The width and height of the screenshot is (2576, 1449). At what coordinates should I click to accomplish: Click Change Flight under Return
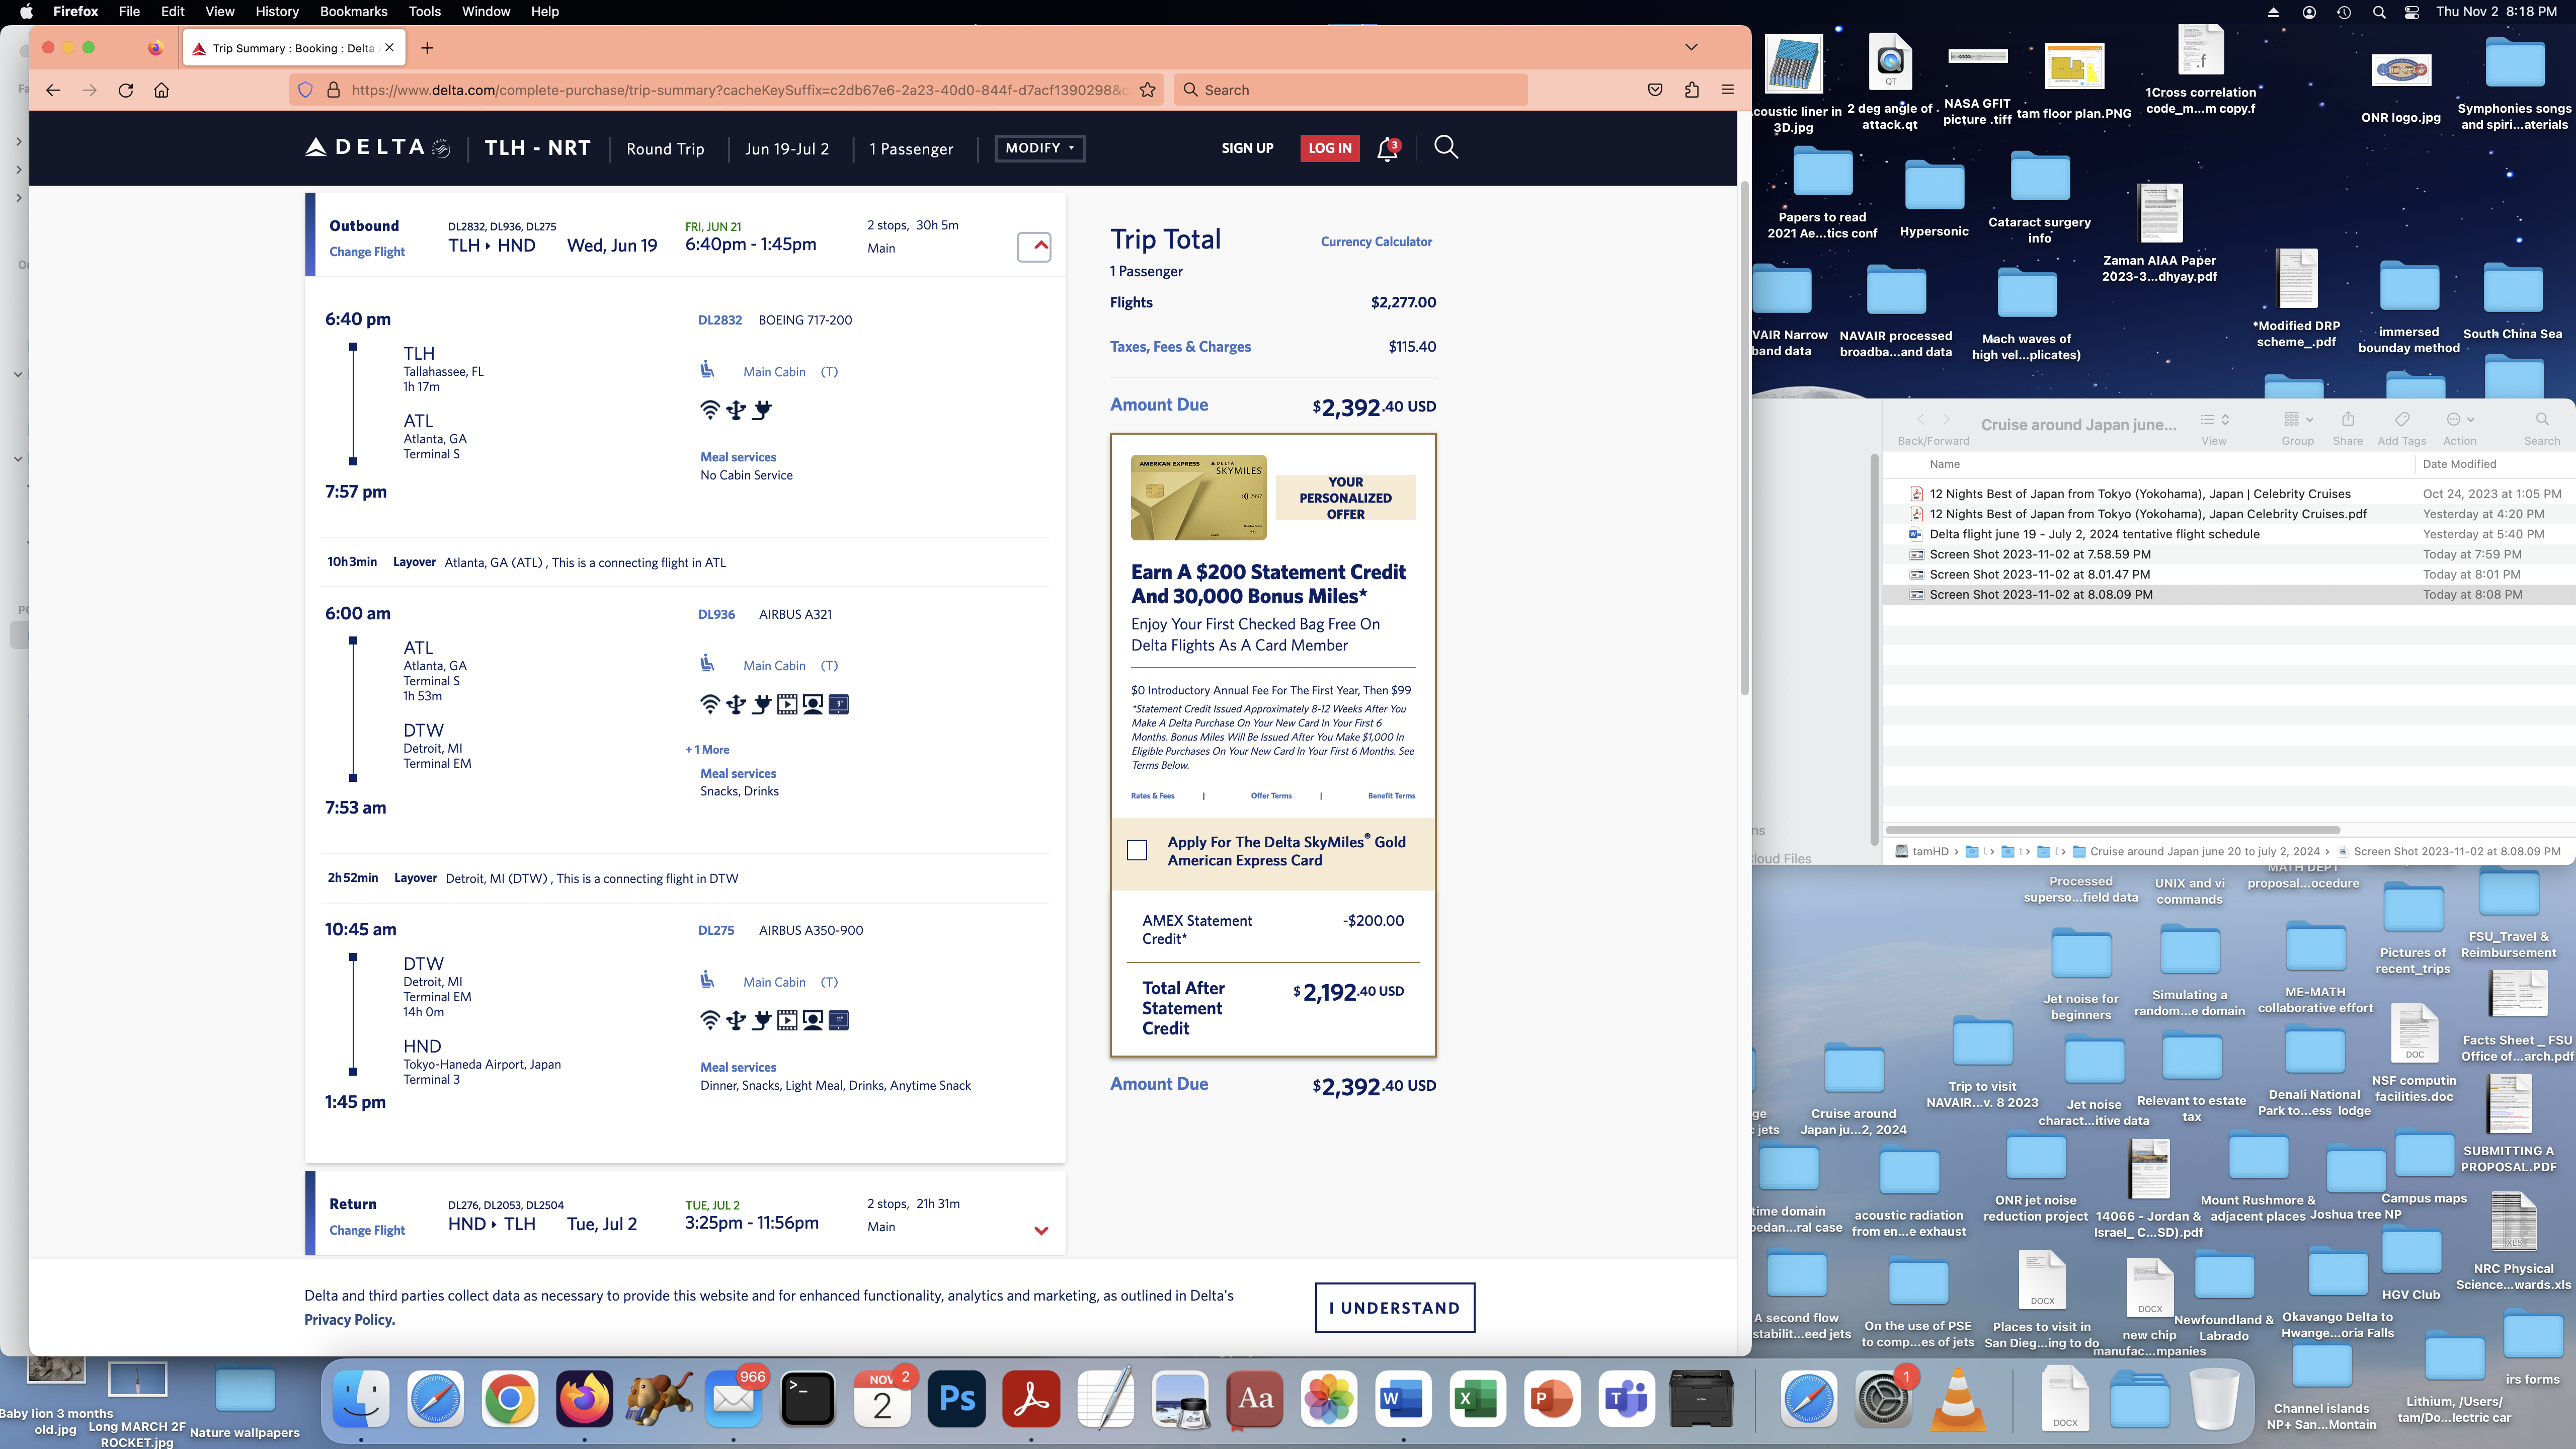tap(367, 1230)
